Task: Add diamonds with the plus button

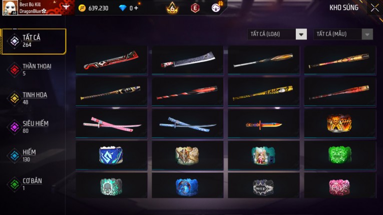Action: pyautogui.click(x=136, y=8)
